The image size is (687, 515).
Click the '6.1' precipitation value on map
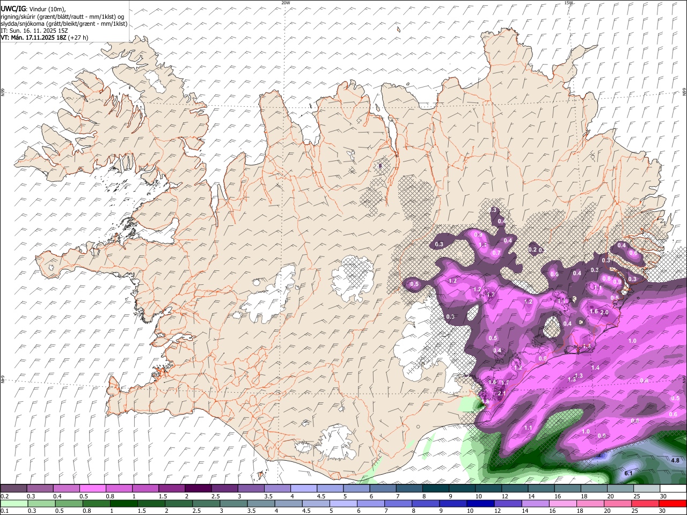coord(629,473)
